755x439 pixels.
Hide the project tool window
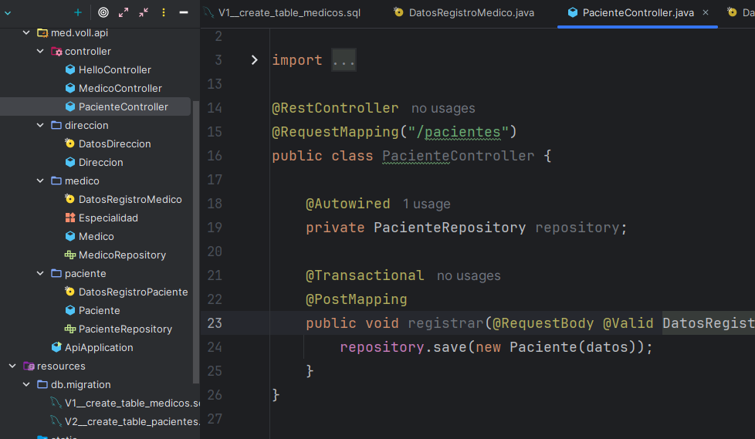[x=184, y=12]
